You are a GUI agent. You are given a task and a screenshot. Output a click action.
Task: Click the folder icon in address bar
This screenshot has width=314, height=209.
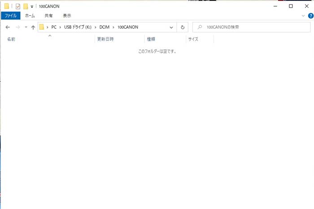click(x=41, y=27)
